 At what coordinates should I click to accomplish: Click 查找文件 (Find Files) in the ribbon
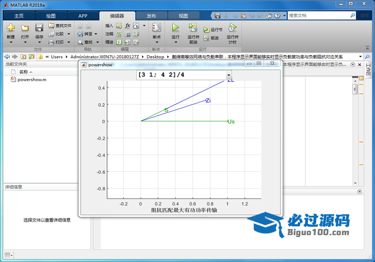(60, 26)
